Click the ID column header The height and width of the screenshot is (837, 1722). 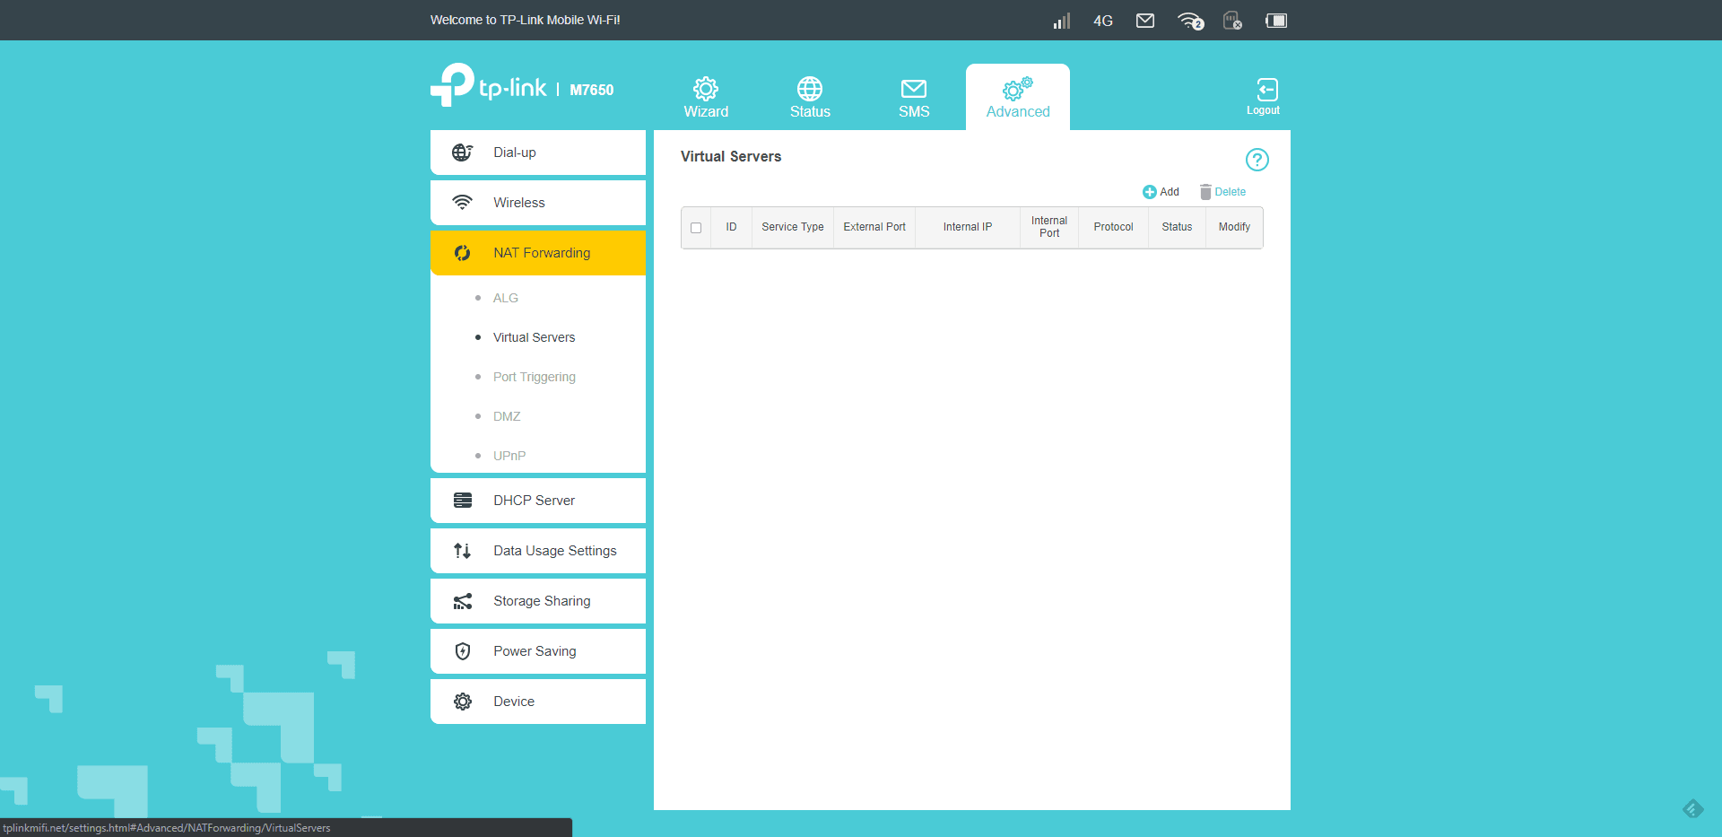point(732,227)
